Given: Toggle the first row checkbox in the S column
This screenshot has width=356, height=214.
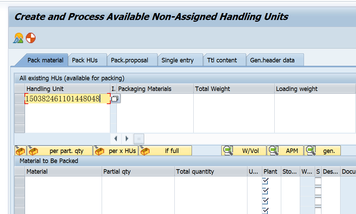Looking at the screenshot, I should (x=318, y=181).
